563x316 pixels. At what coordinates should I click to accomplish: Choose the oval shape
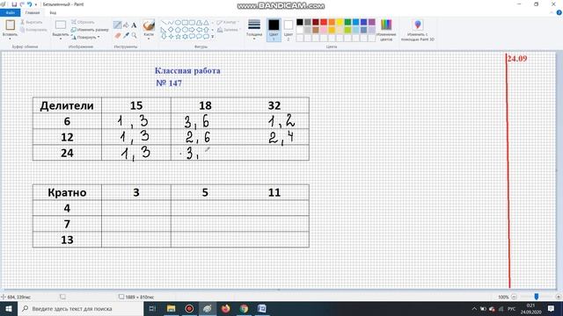point(178,23)
